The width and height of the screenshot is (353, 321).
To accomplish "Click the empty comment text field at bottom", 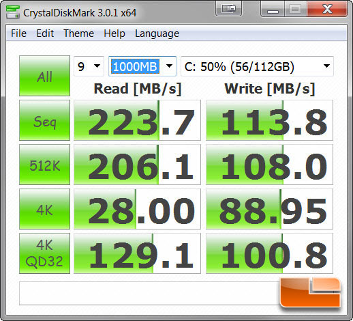I will (x=149, y=294).
